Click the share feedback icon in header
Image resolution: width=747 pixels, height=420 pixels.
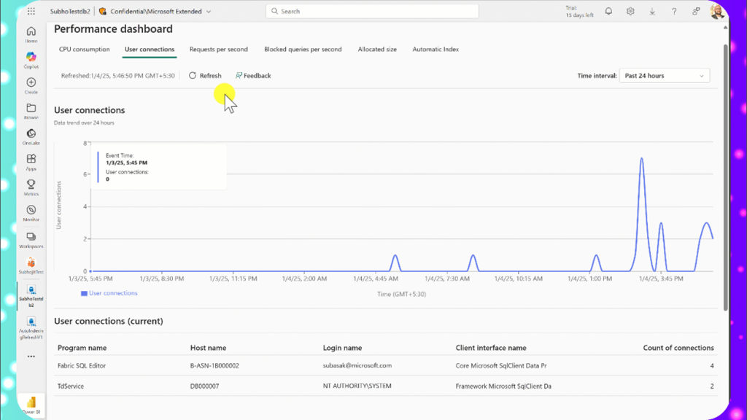(696, 12)
